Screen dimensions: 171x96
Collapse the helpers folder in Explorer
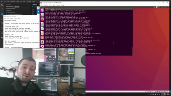point(9,11)
